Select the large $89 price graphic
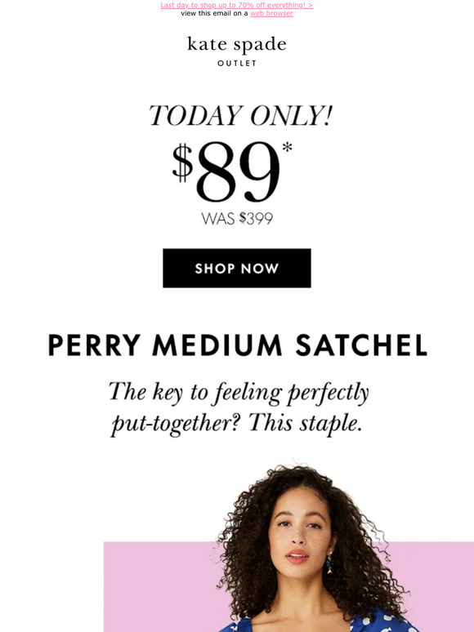 pyautogui.click(x=231, y=172)
